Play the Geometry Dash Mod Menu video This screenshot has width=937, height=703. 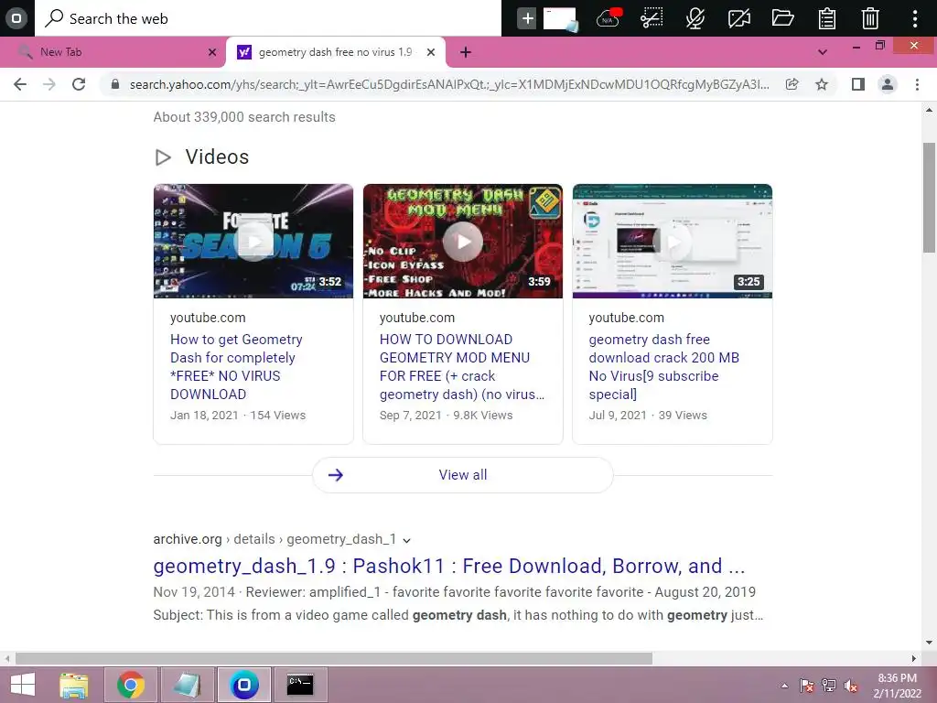click(462, 241)
